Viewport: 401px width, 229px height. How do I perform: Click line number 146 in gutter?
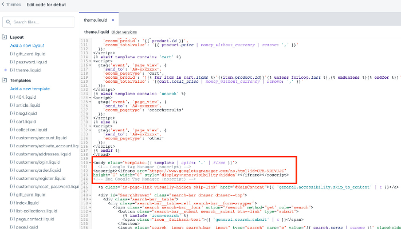click(84, 187)
